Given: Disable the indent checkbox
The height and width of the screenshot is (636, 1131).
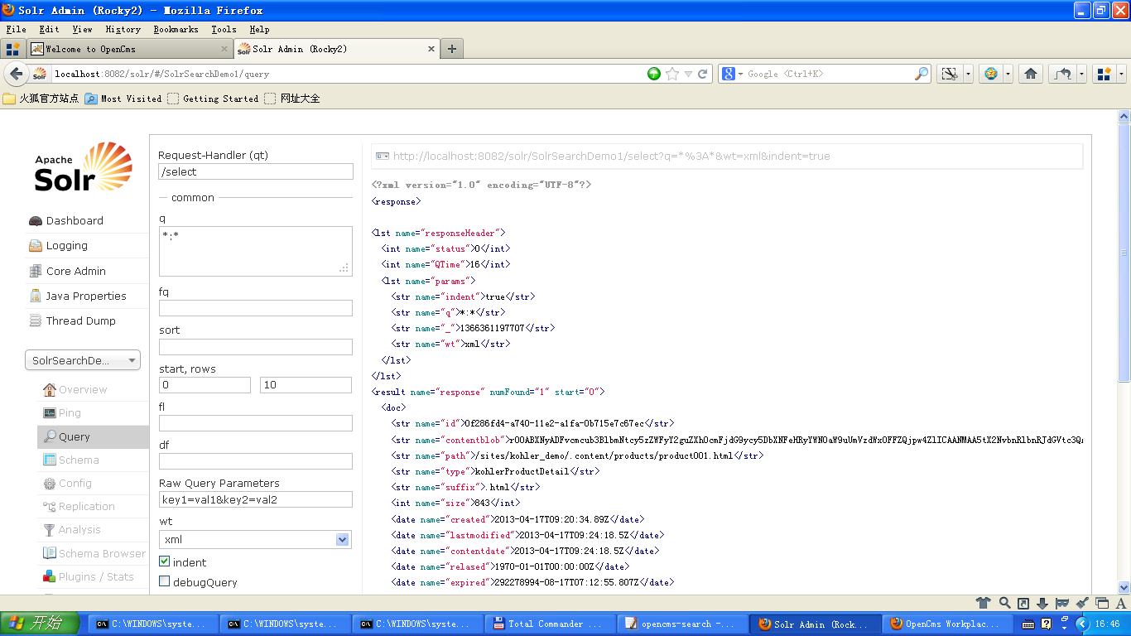Looking at the screenshot, I should coord(164,561).
